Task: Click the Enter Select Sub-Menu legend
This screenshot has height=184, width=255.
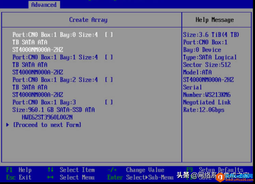Action: pyautogui.click(x=140, y=177)
